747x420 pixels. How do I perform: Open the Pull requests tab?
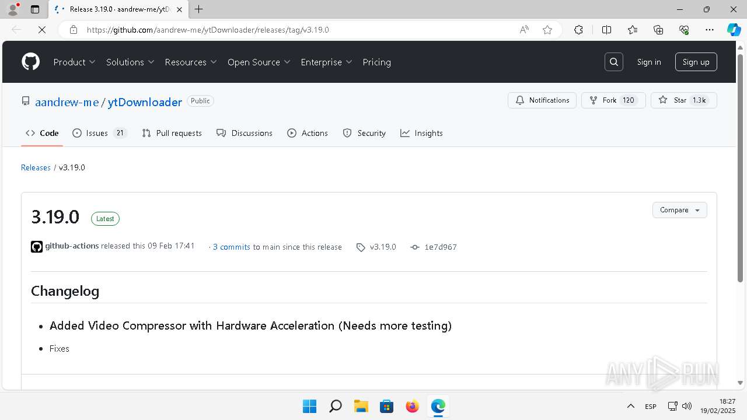[x=172, y=133]
